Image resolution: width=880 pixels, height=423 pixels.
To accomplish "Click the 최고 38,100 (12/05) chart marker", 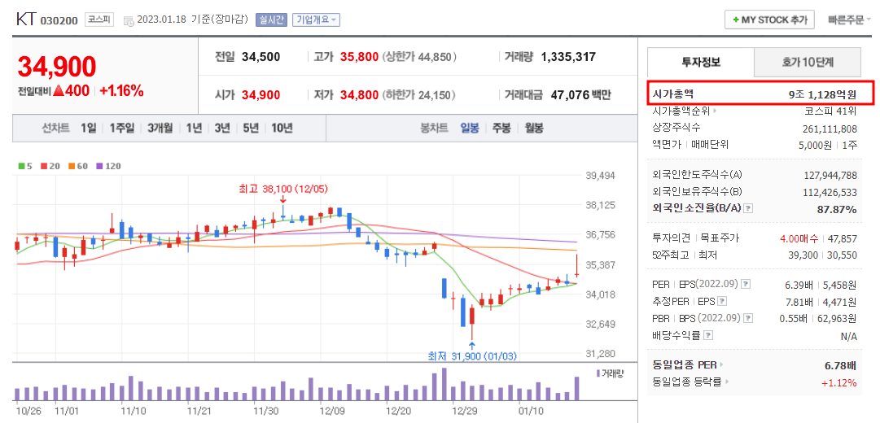I will tap(282, 189).
